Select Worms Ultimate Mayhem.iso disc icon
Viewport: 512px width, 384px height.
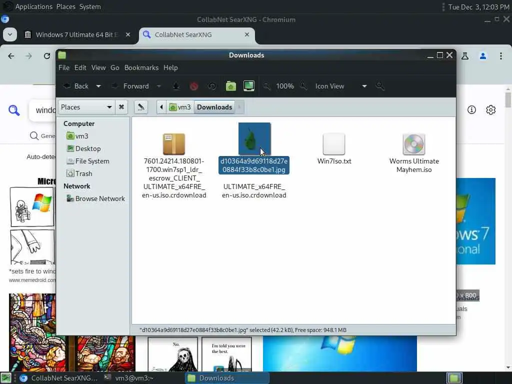click(413, 144)
